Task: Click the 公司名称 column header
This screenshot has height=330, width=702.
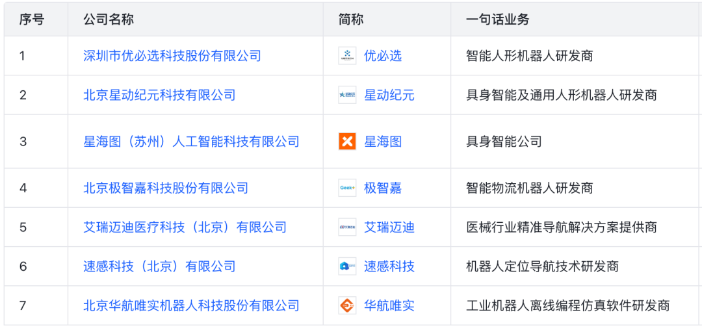Action: click(x=109, y=19)
